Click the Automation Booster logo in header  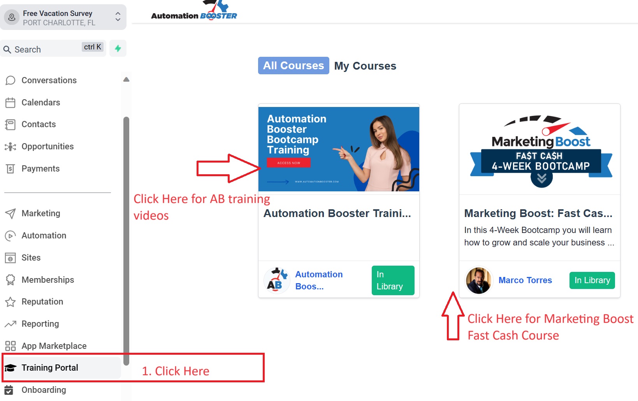[194, 10]
